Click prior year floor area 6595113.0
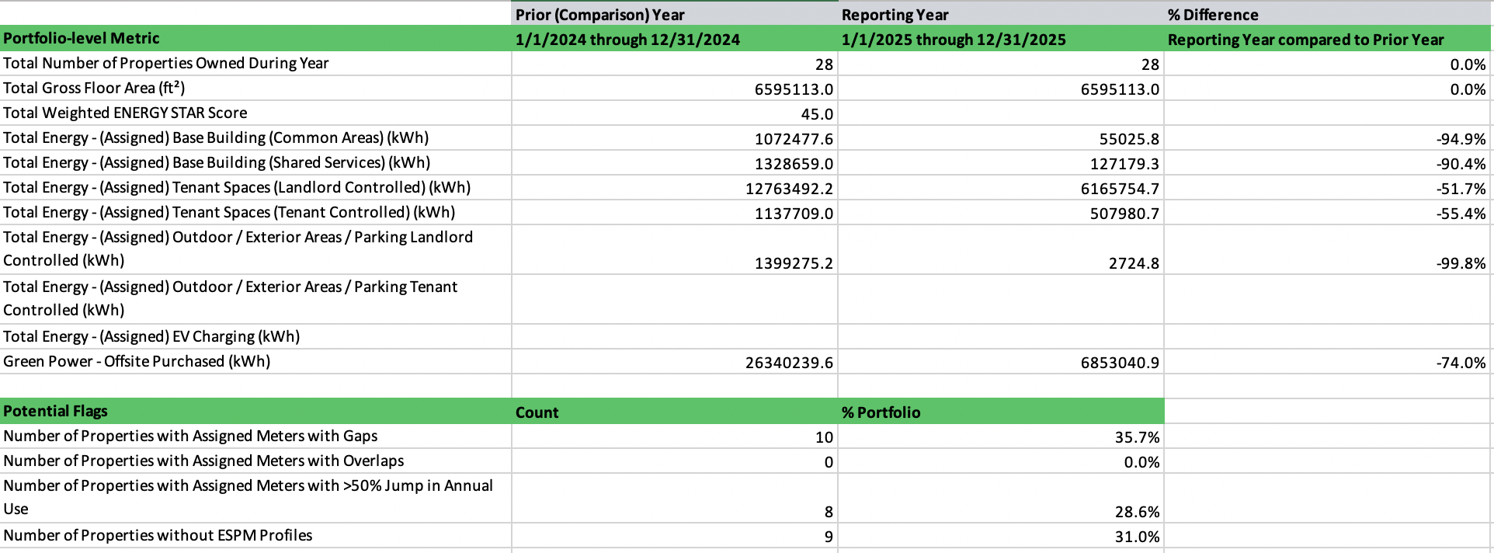 click(x=675, y=89)
